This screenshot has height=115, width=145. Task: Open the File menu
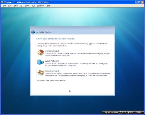click(5, 6)
